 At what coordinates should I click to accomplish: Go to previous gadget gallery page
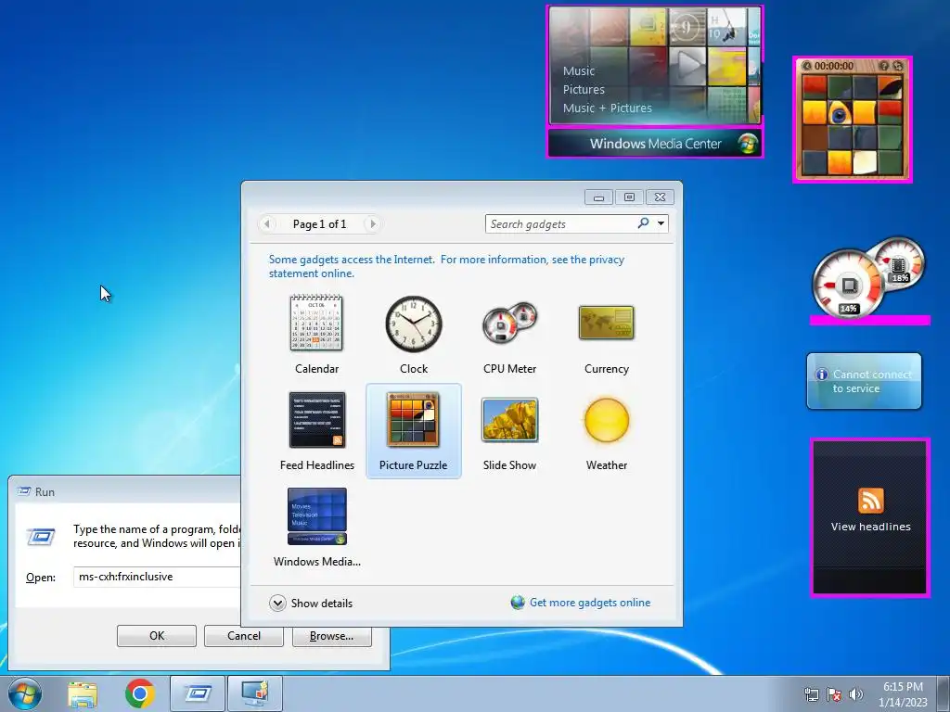tap(266, 224)
